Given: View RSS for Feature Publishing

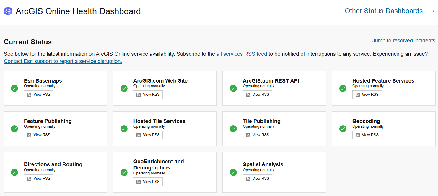Looking at the screenshot, I should [39, 135].
